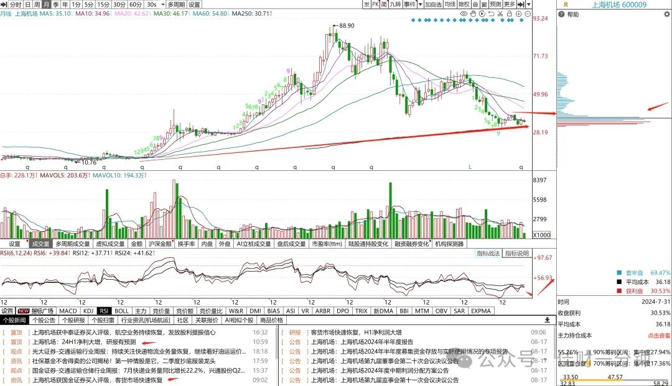
Task: Select the hand pan tool icon
Action: 473,14
